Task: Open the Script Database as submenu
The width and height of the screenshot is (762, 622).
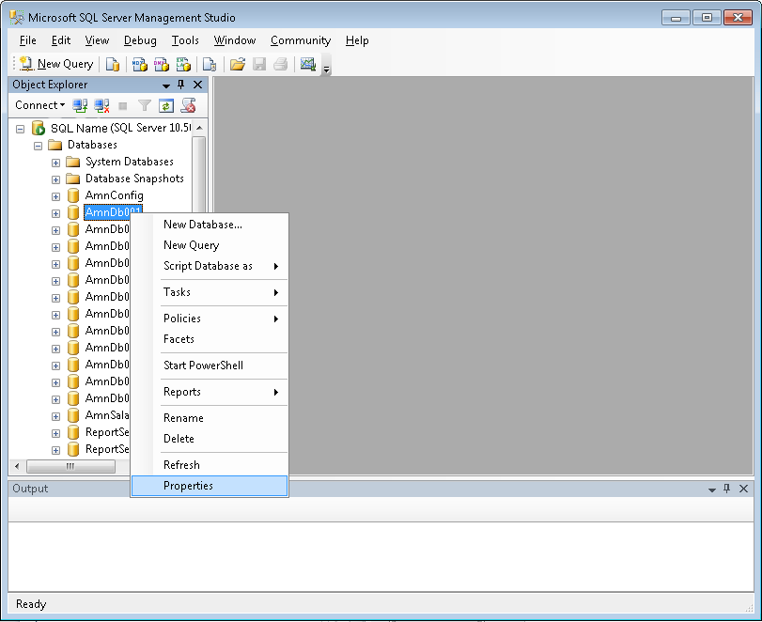Action: pyautogui.click(x=210, y=266)
